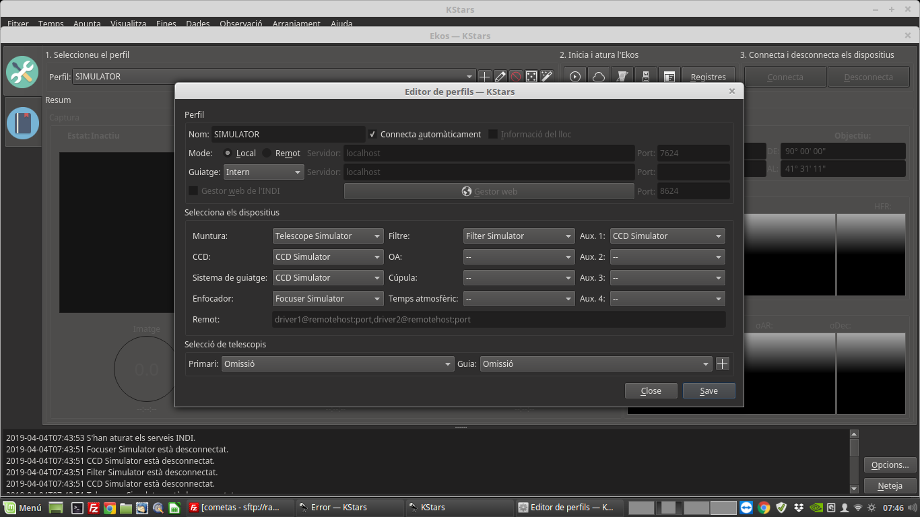
Task: Click the Close button in the profile editor
Action: tap(651, 391)
